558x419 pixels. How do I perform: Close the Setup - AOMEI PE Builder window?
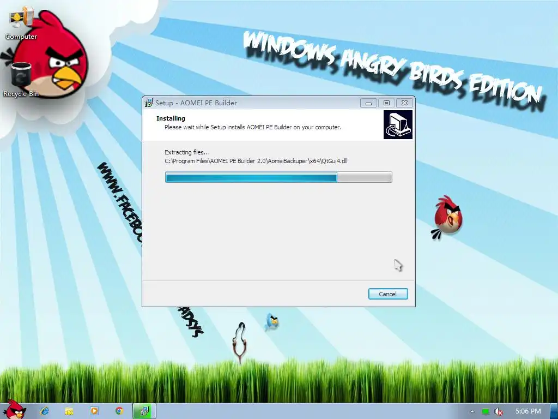click(405, 103)
